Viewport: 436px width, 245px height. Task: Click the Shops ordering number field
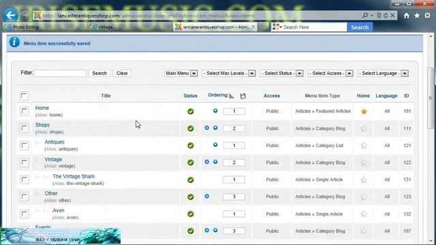pyautogui.click(x=234, y=129)
